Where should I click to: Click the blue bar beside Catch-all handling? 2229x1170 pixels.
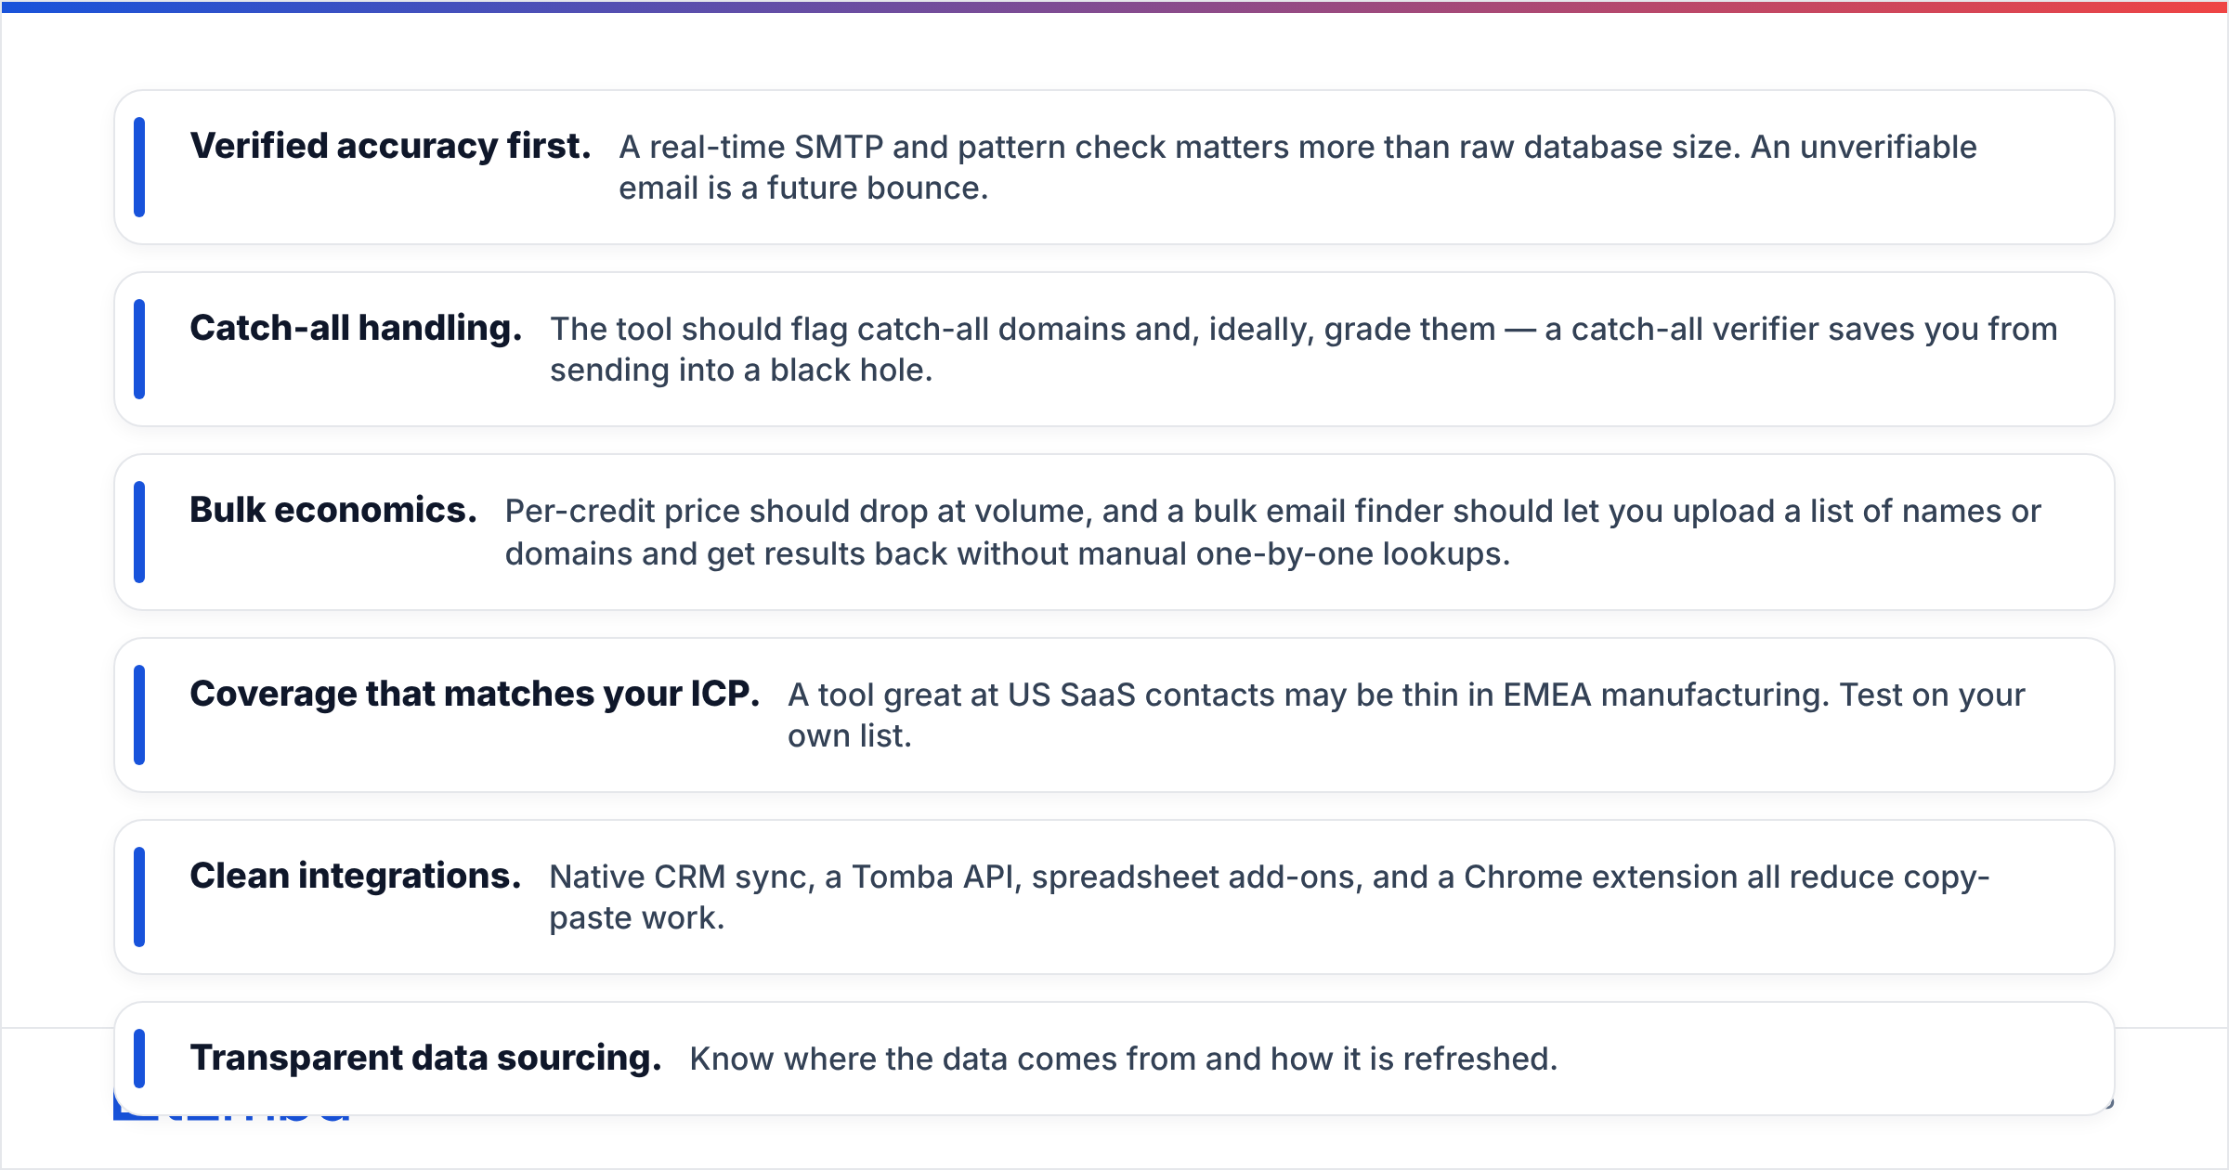click(x=139, y=349)
